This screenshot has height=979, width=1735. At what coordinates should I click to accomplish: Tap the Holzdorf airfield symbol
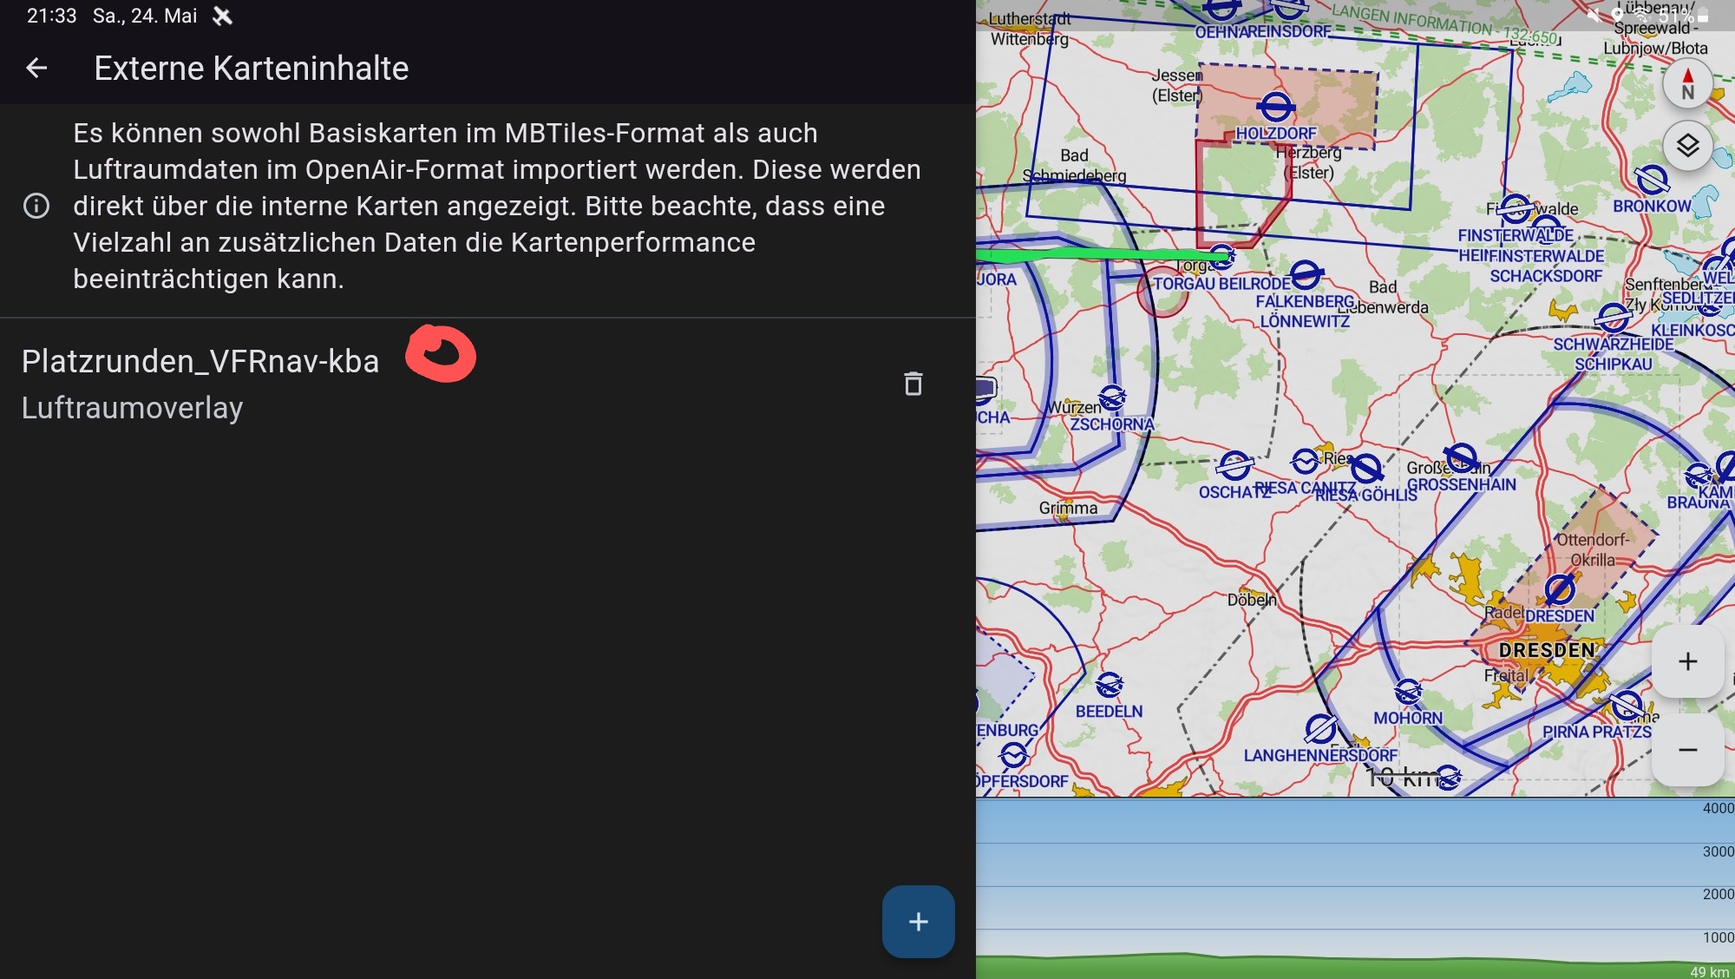pos(1276,108)
